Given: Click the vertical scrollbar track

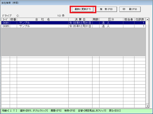Looking at the screenshot, I should (147, 63).
